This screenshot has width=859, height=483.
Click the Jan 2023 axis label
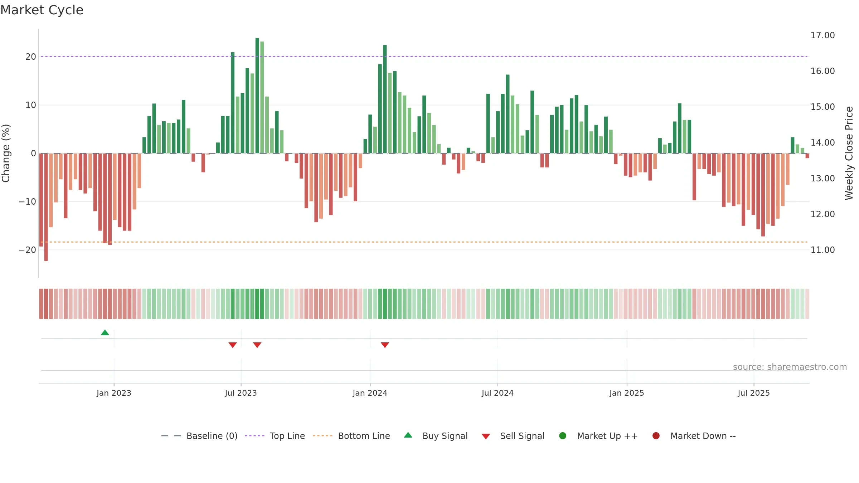point(114,393)
